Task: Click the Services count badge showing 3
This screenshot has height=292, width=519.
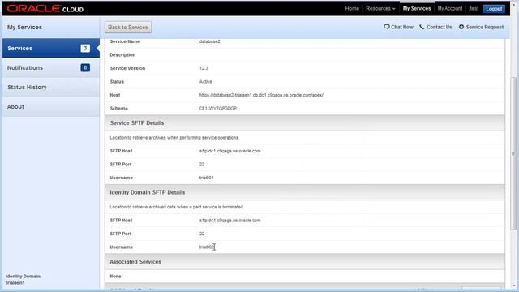Action: (x=85, y=49)
